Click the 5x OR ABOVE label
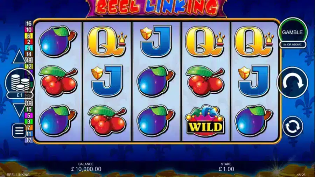This screenshot has width=315, height=177. (x=293, y=44)
